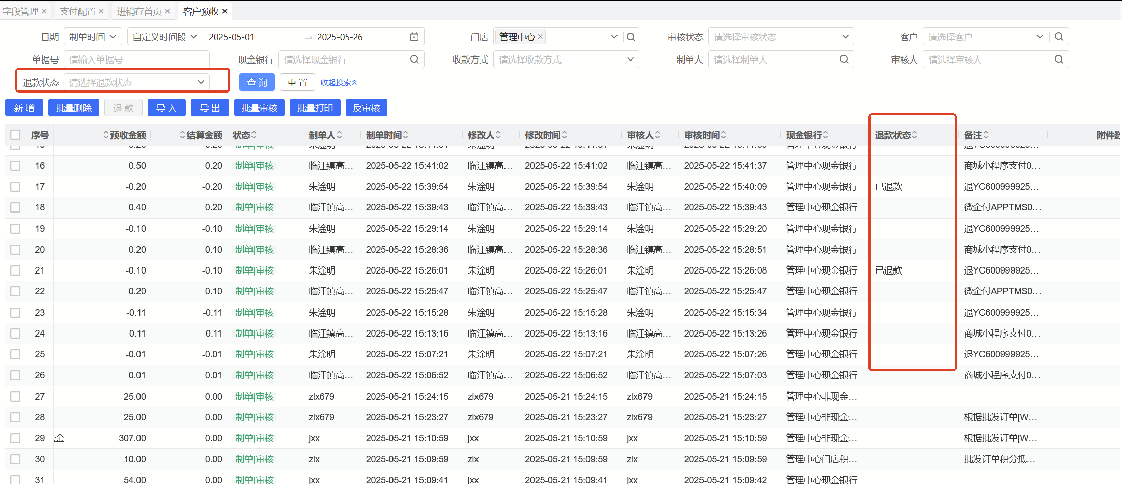Expand the 门店 store dropdown
Screen dimensions: 1122x484
click(614, 37)
